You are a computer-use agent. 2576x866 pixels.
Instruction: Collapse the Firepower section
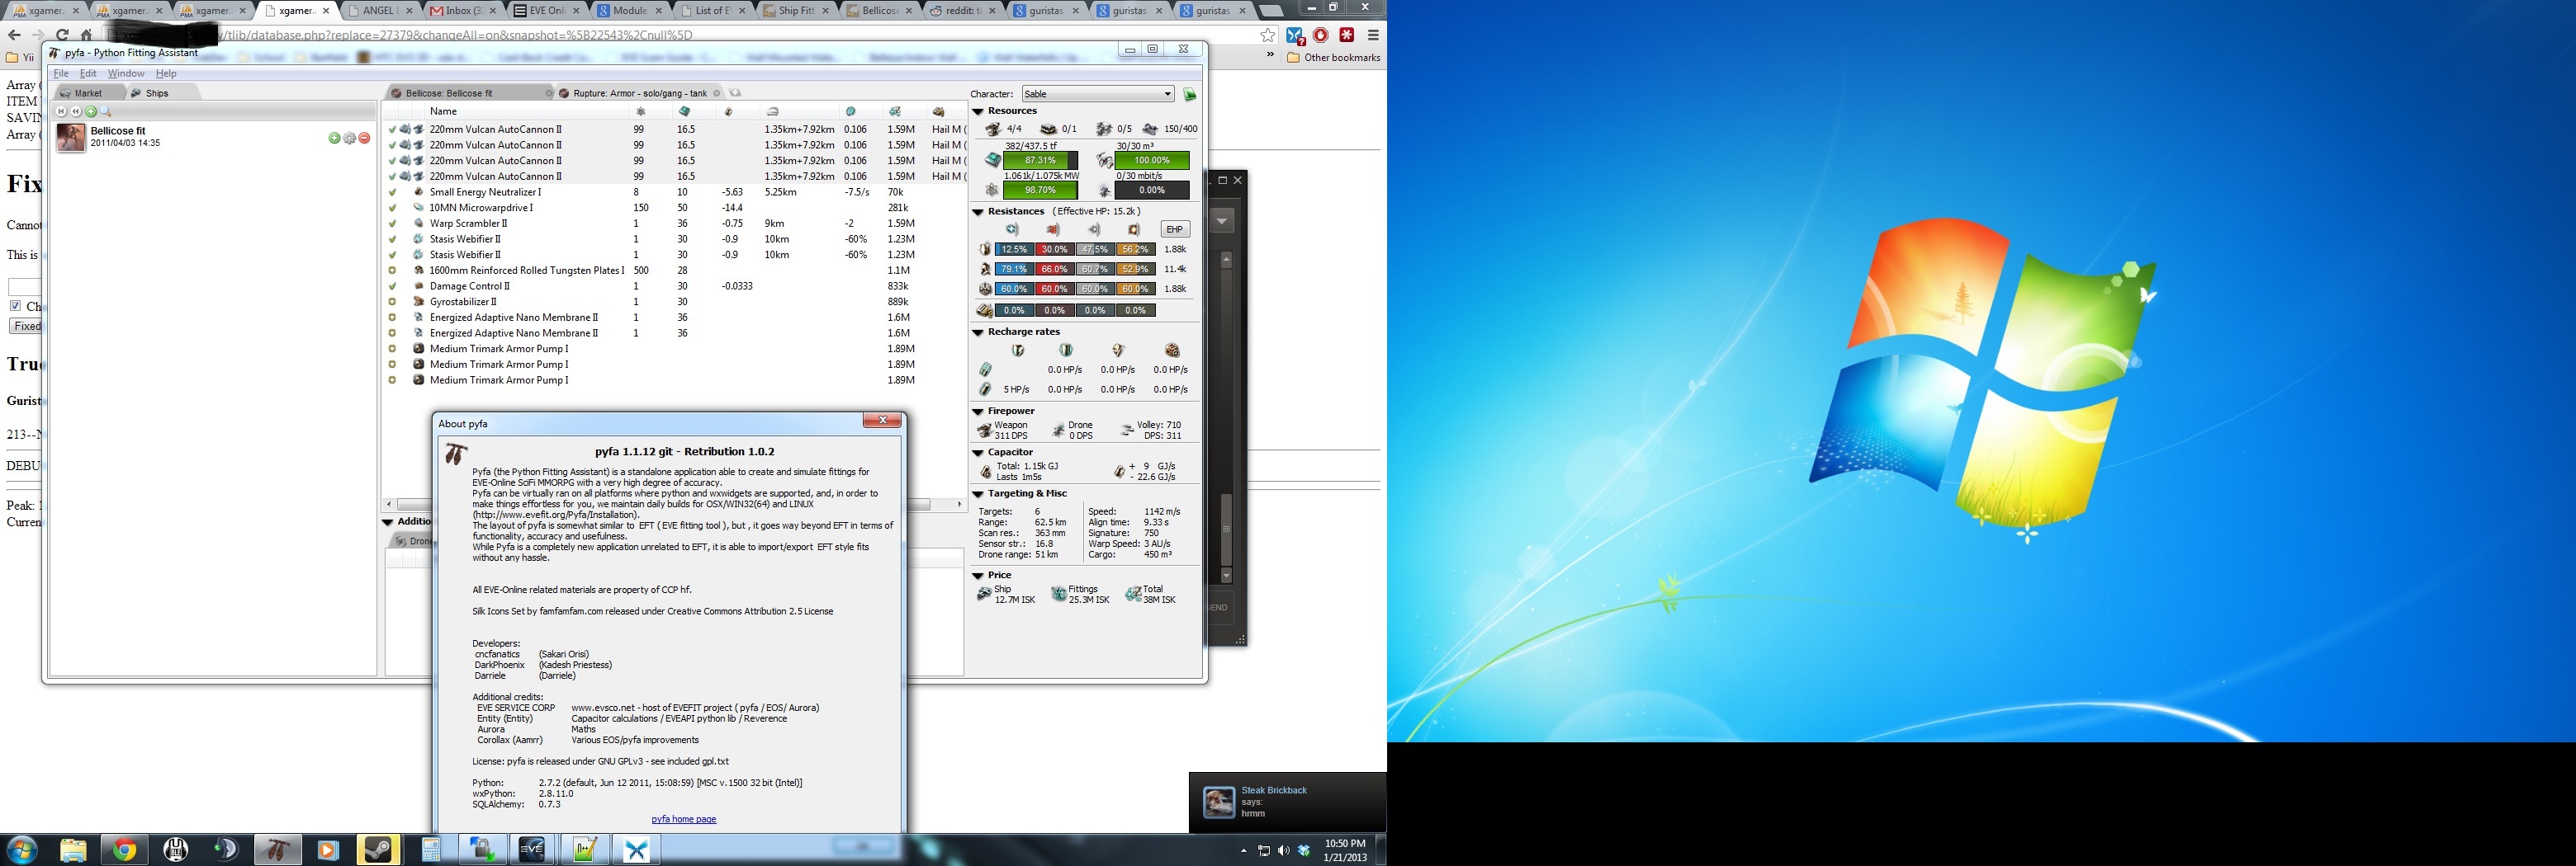[x=978, y=412]
